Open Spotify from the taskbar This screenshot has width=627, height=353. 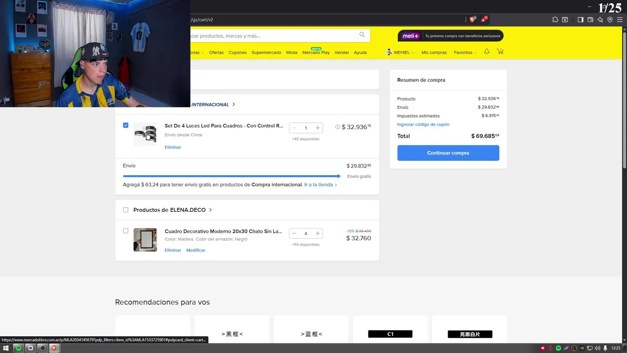click(19, 348)
